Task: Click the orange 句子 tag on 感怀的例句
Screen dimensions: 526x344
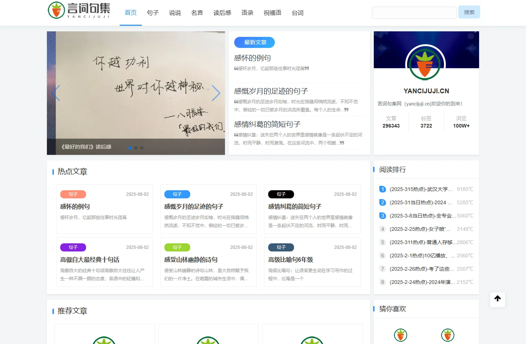Action: [73, 194]
